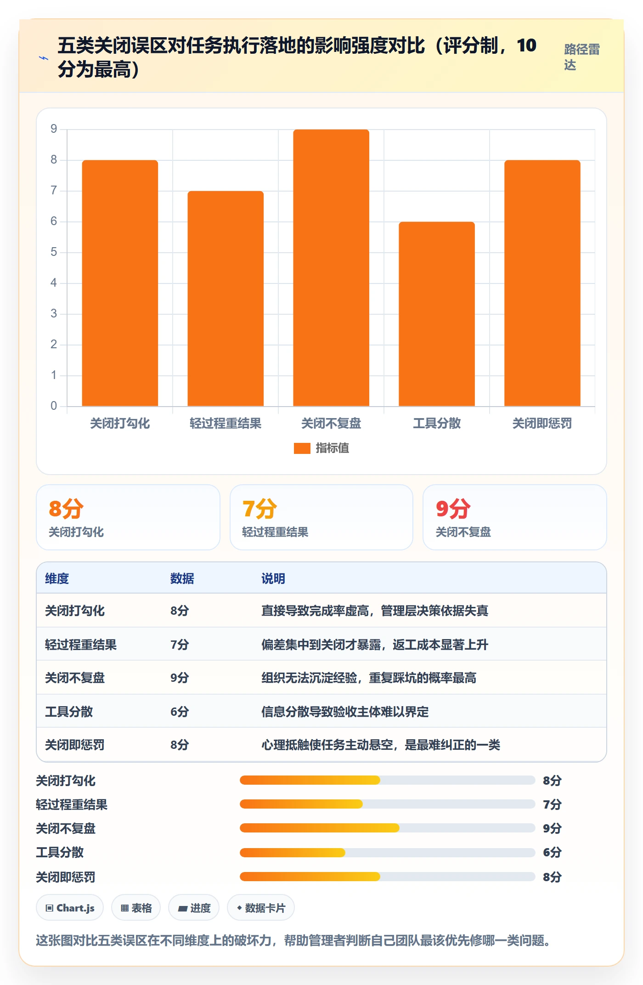Click the 表格 tag chip
Image resolution: width=643 pixels, height=985 pixels.
(136, 908)
